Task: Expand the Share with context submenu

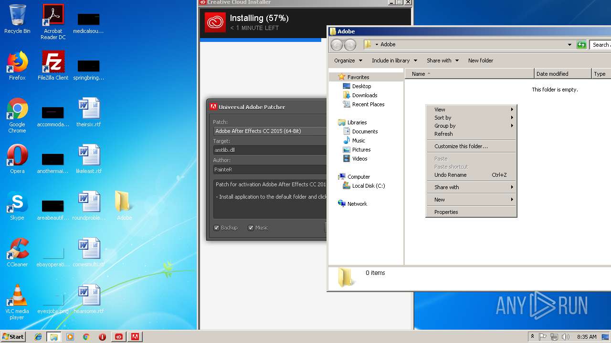Action: (x=471, y=187)
